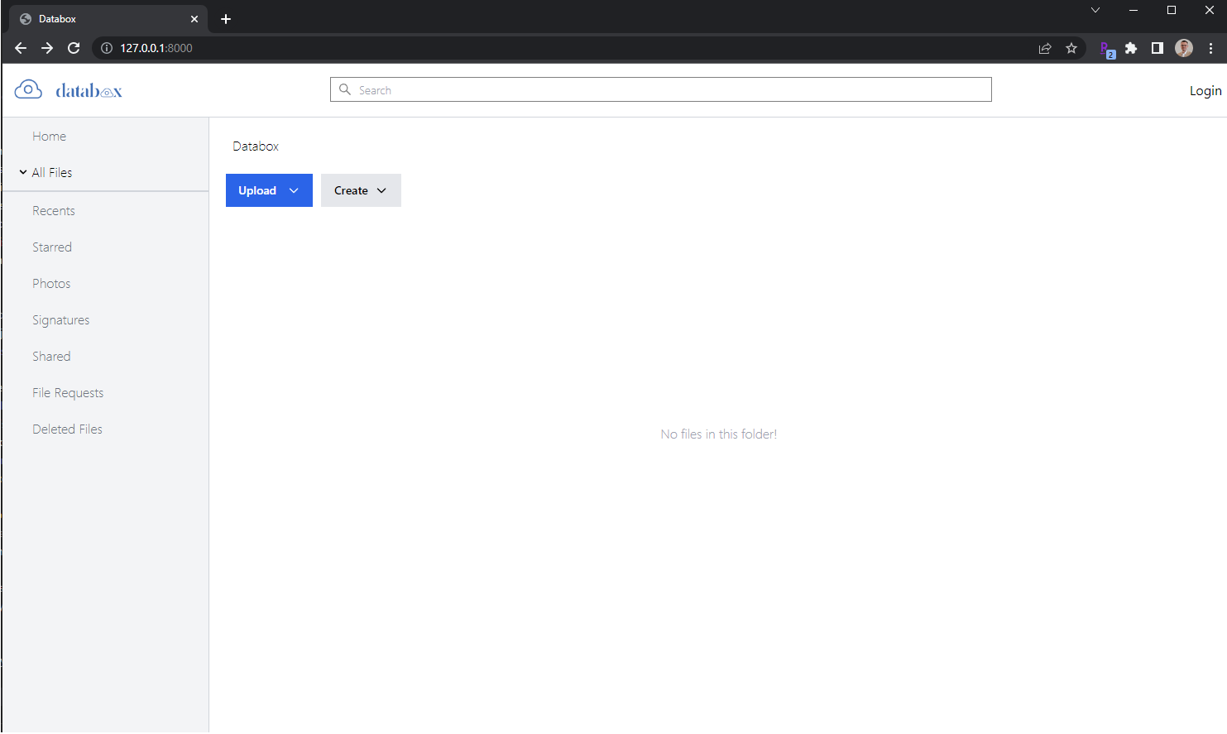1227x734 pixels.
Task: Open Home in the sidebar
Action: coord(49,137)
